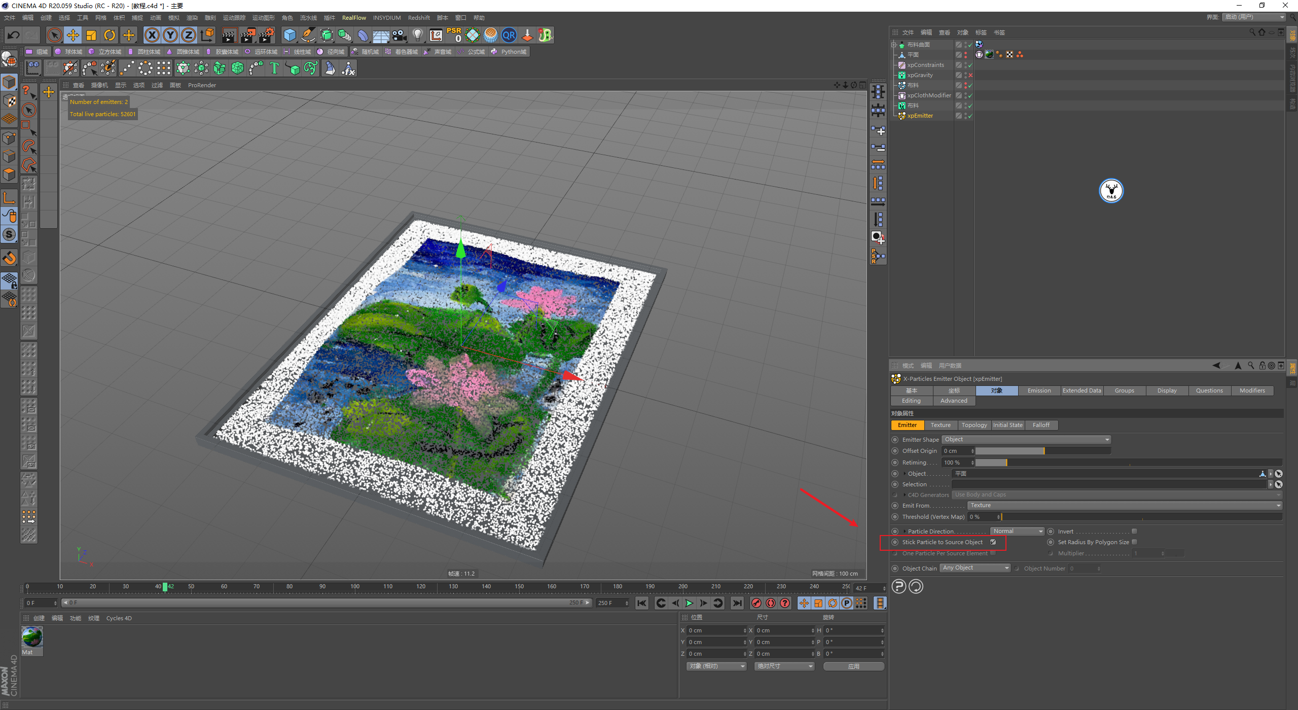Viewport: 1298px width, 710px height.
Task: Open Edit Render Settings gear clapperboard
Action: click(267, 35)
